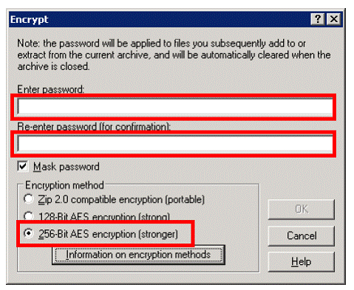Click the '256-Bit AES encryption (stronger)' label text

(108, 234)
